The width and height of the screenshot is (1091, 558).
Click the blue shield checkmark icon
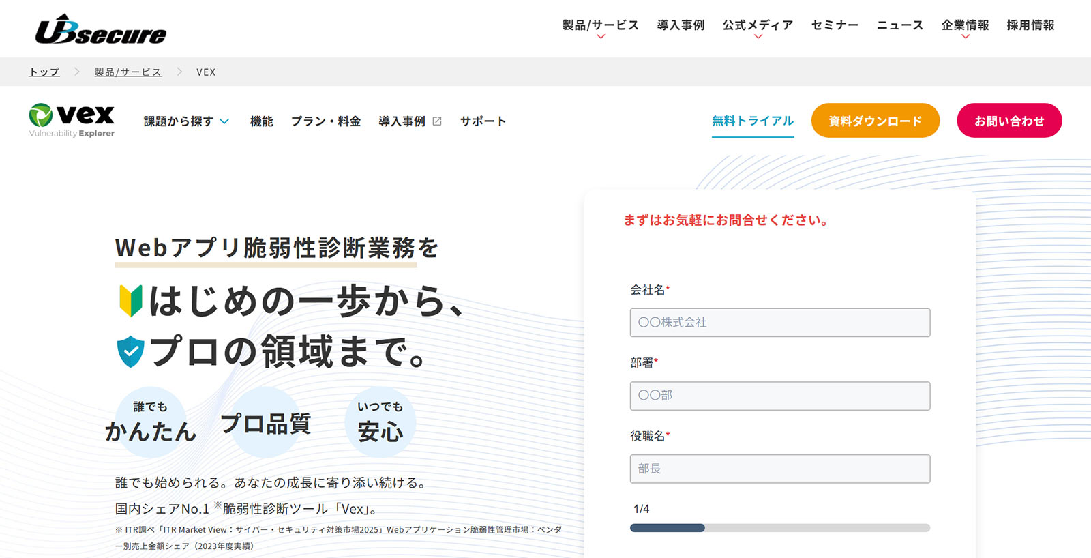click(130, 351)
